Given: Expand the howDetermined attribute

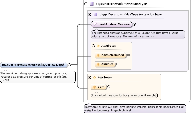Looking at the screenshot, I should 128,55.
